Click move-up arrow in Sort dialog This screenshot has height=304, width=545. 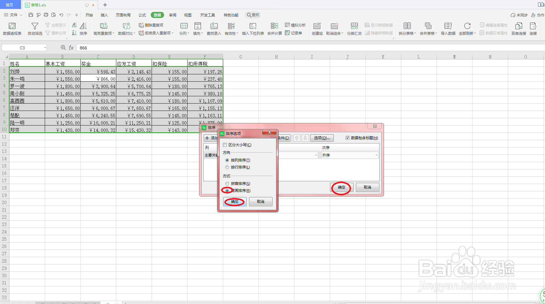tap(297, 138)
